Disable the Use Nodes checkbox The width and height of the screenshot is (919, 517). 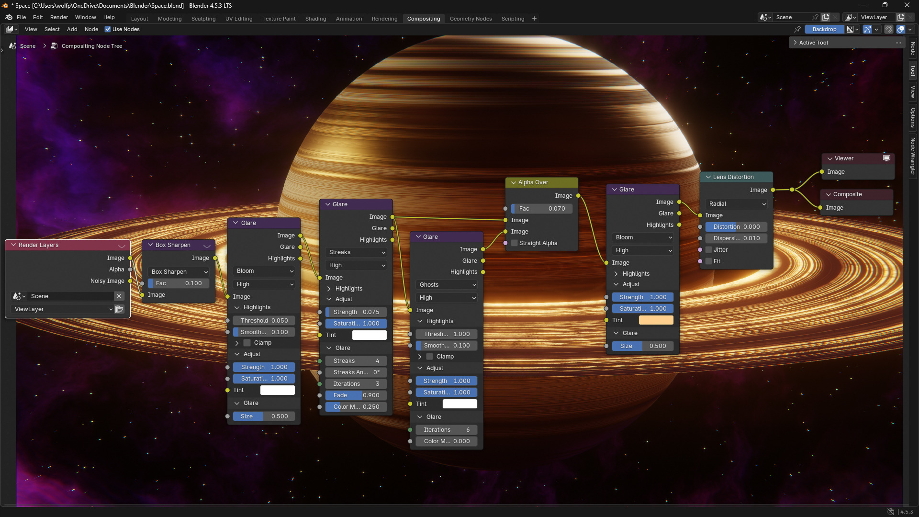(x=108, y=29)
